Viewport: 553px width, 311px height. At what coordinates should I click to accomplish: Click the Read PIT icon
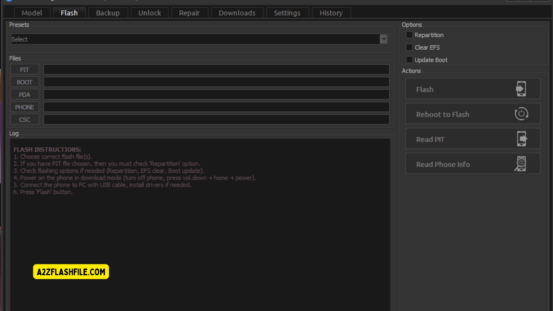pos(521,138)
